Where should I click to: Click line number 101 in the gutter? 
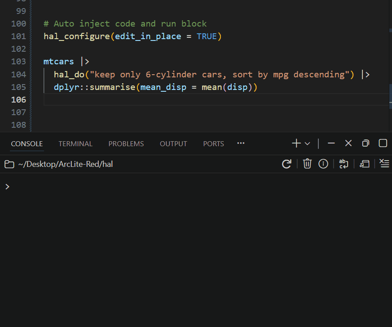click(18, 36)
